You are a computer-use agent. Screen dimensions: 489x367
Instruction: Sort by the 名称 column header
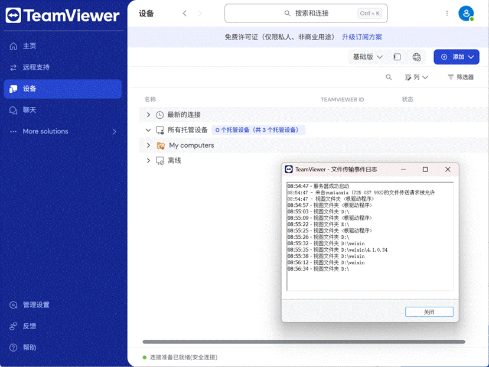coord(150,99)
